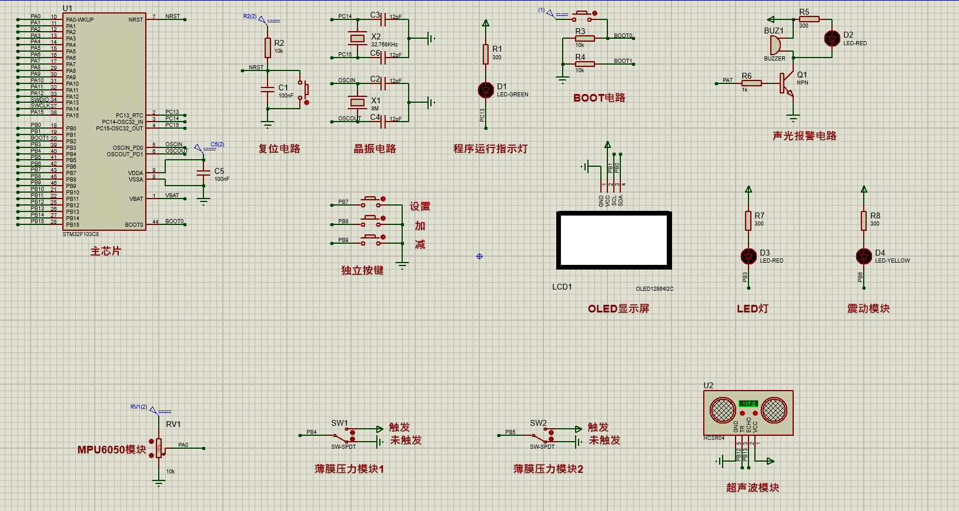This screenshot has height=511, width=959.
Task: Click the '薄膜压力模块1' label
Action: tap(349, 469)
